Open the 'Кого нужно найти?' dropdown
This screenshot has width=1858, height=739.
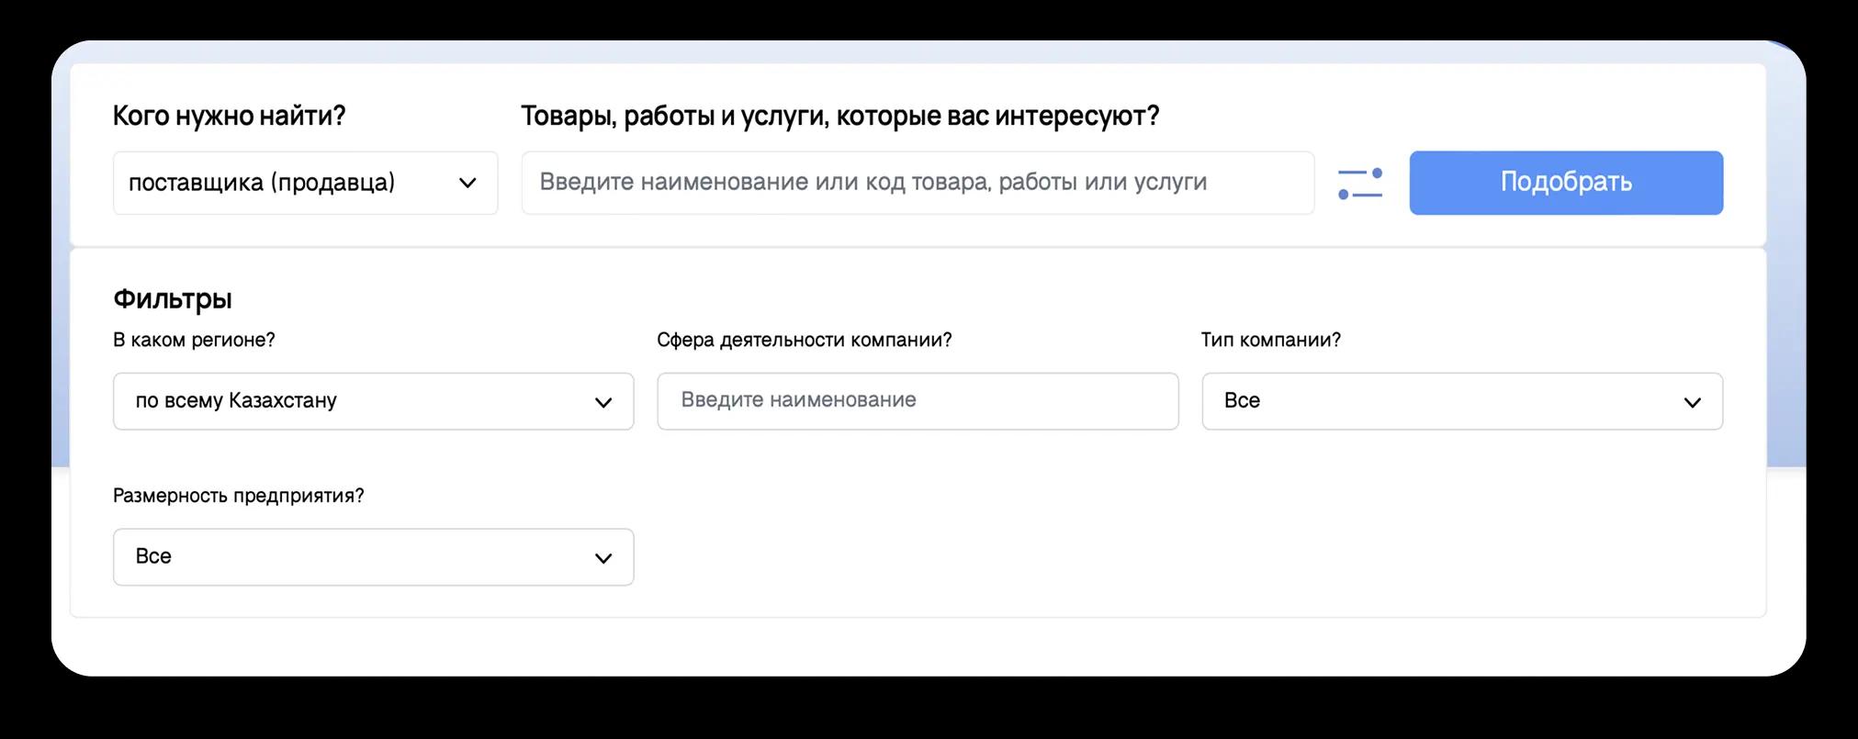pyautogui.click(x=305, y=184)
